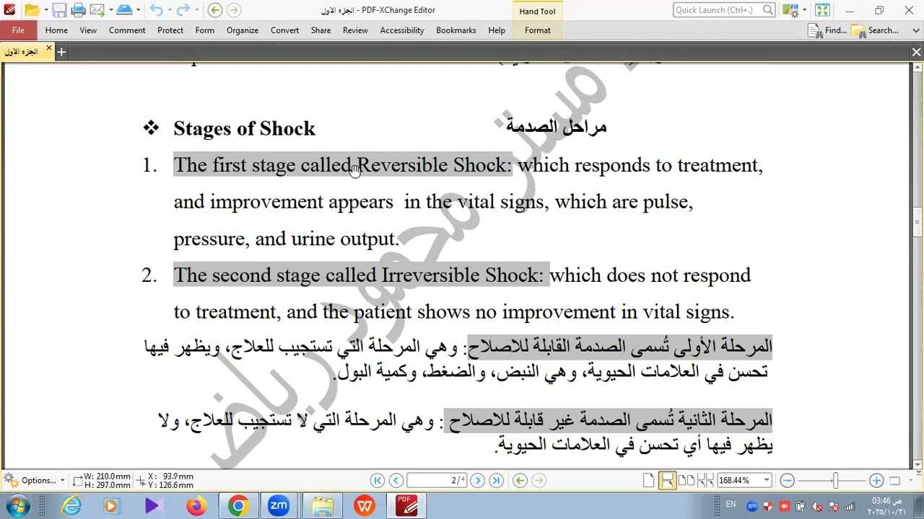
Task: Click the zoom in plus button
Action: tap(876, 481)
